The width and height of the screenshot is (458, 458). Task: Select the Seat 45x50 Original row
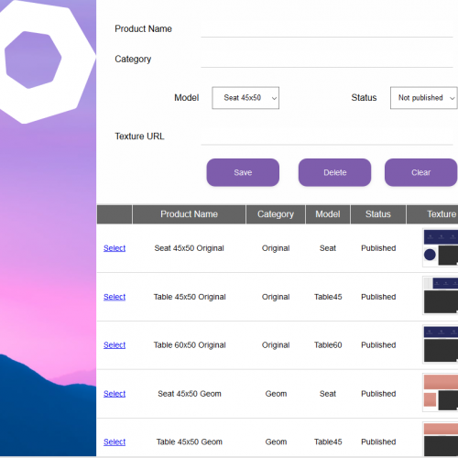[x=114, y=248]
